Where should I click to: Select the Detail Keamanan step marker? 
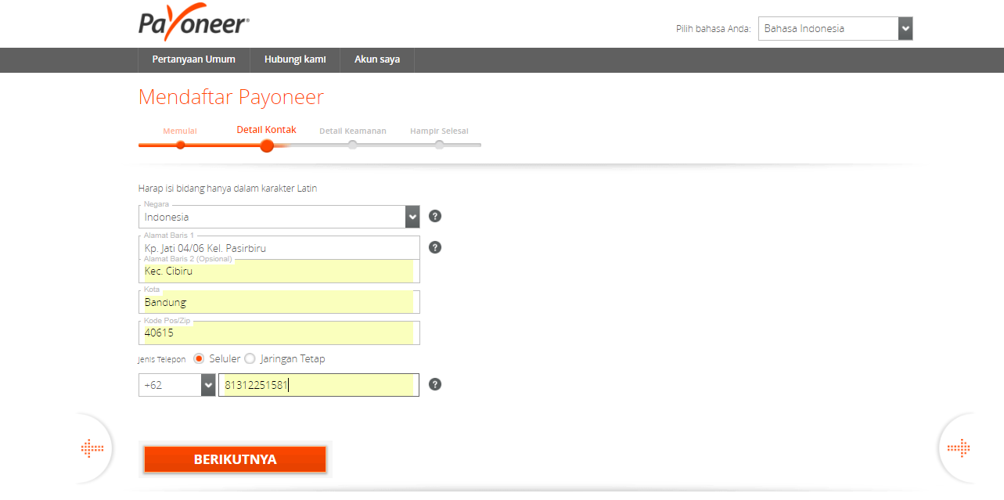[353, 145]
